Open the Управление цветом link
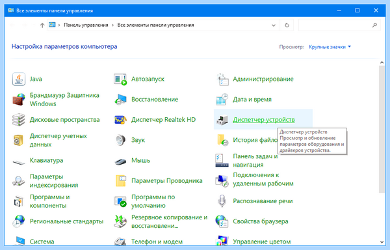 point(262,242)
